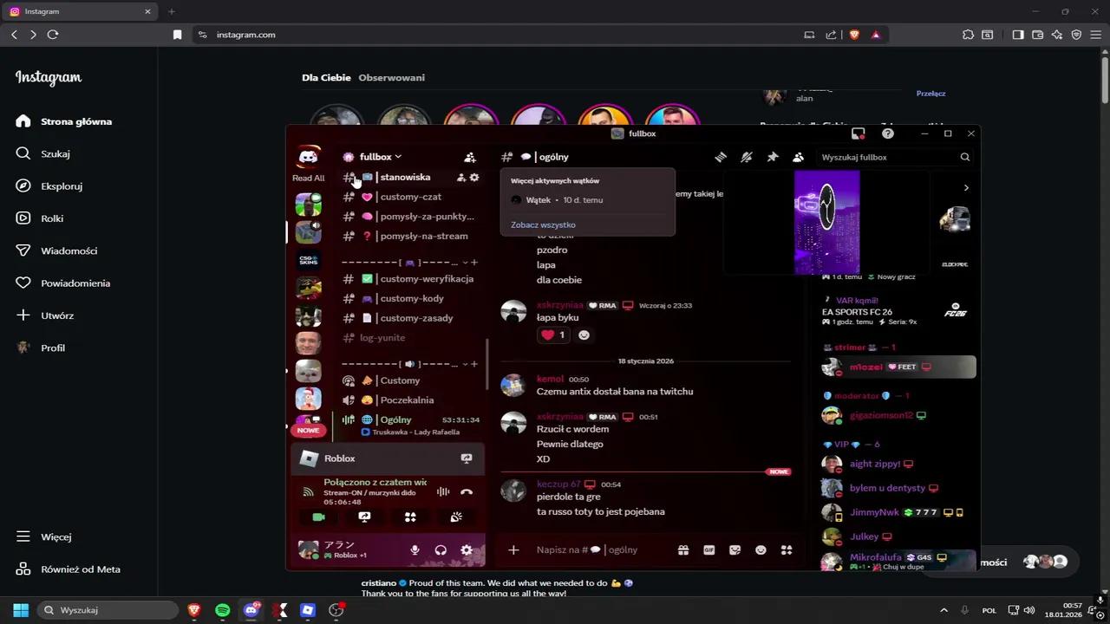This screenshot has width=1110, height=624.
Task: Click the Brave Rewards triangle icon
Action: point(876,35)
